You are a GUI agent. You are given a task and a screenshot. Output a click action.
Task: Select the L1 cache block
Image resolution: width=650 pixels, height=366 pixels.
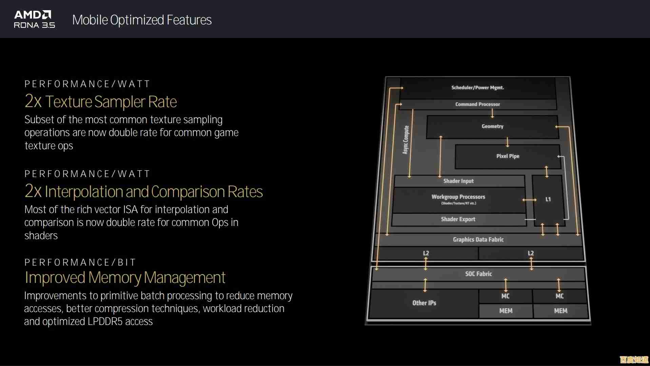548,199
